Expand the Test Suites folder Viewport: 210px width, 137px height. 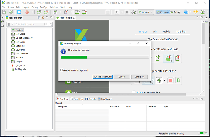tap(9, 42)
